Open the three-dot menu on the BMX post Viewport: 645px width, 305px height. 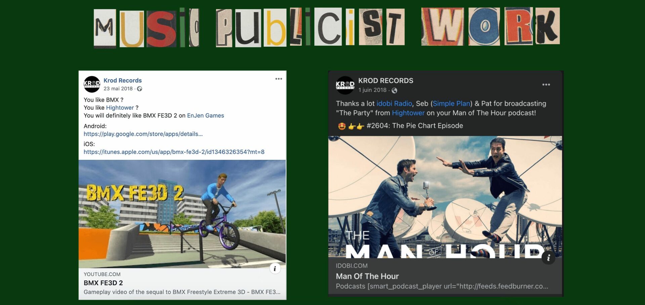pos(278,79)
